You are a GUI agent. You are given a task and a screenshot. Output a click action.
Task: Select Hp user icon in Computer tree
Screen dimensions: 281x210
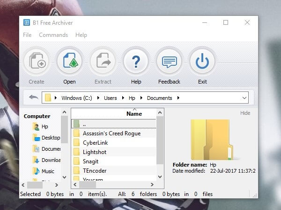[x=36, y=126]
